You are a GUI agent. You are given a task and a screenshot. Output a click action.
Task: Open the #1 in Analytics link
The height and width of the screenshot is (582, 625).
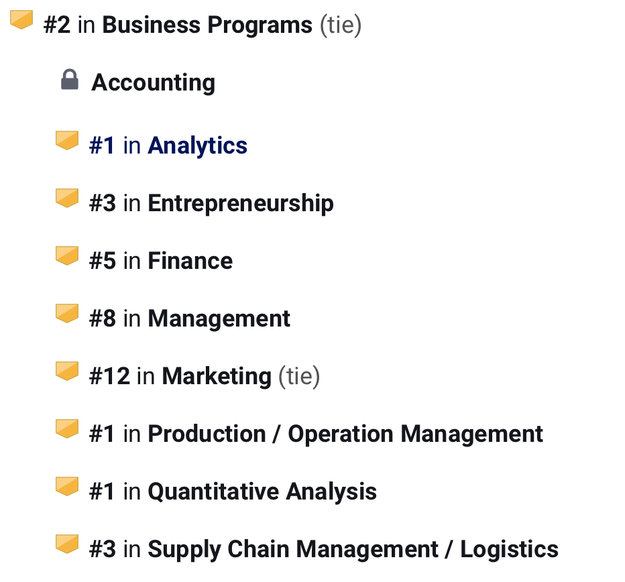tap(168, 145)
